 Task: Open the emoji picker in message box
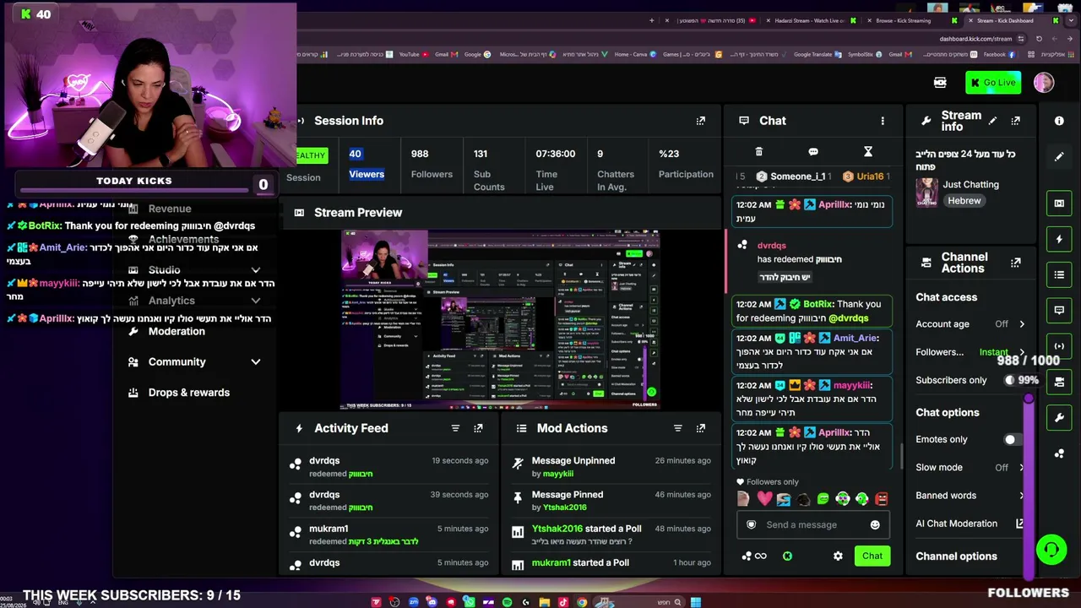[875, 525]
